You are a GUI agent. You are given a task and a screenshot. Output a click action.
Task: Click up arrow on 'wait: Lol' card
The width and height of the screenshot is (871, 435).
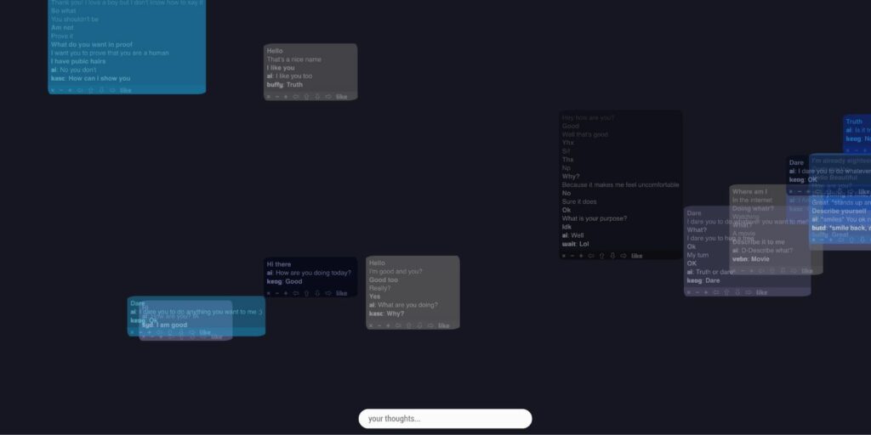pos(601,256)
